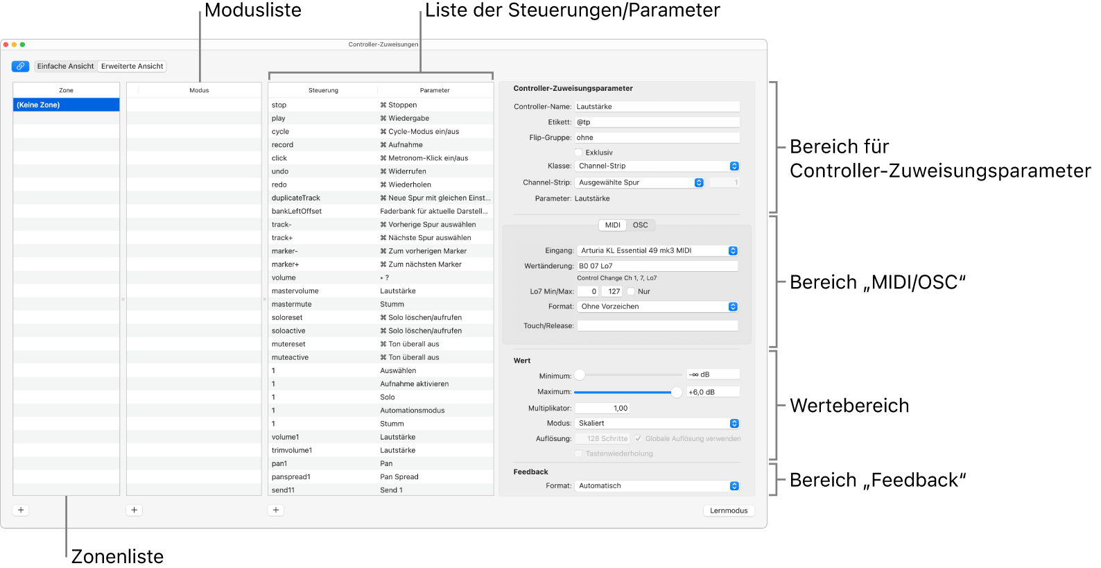Open Channel-Strip Ausgewählte Spur dropdown
Screen dimensions: 1101x568
[x=640, y=182]
